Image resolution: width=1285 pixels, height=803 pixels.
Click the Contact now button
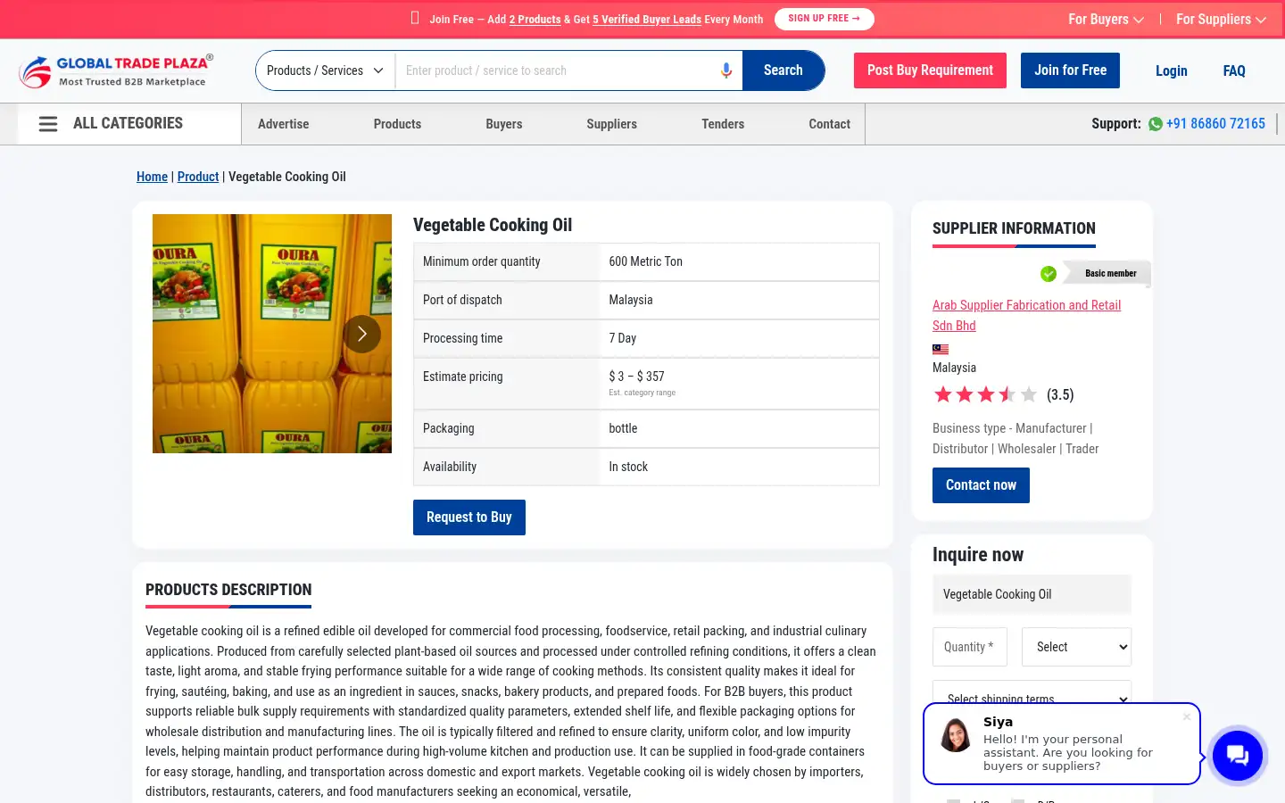(981, 485)
